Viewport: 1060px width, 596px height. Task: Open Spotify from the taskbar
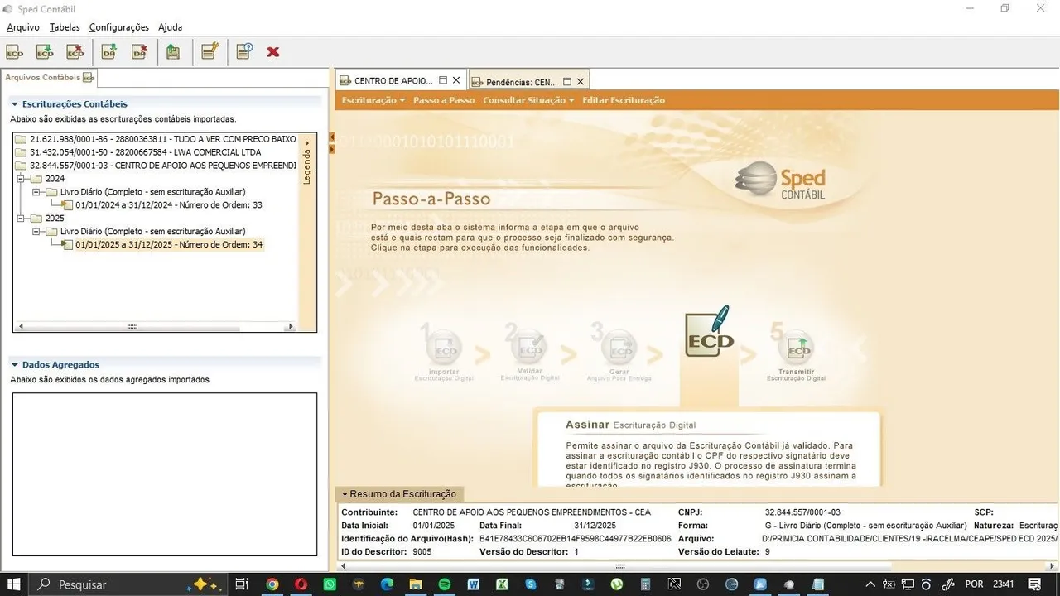(445, 584)
